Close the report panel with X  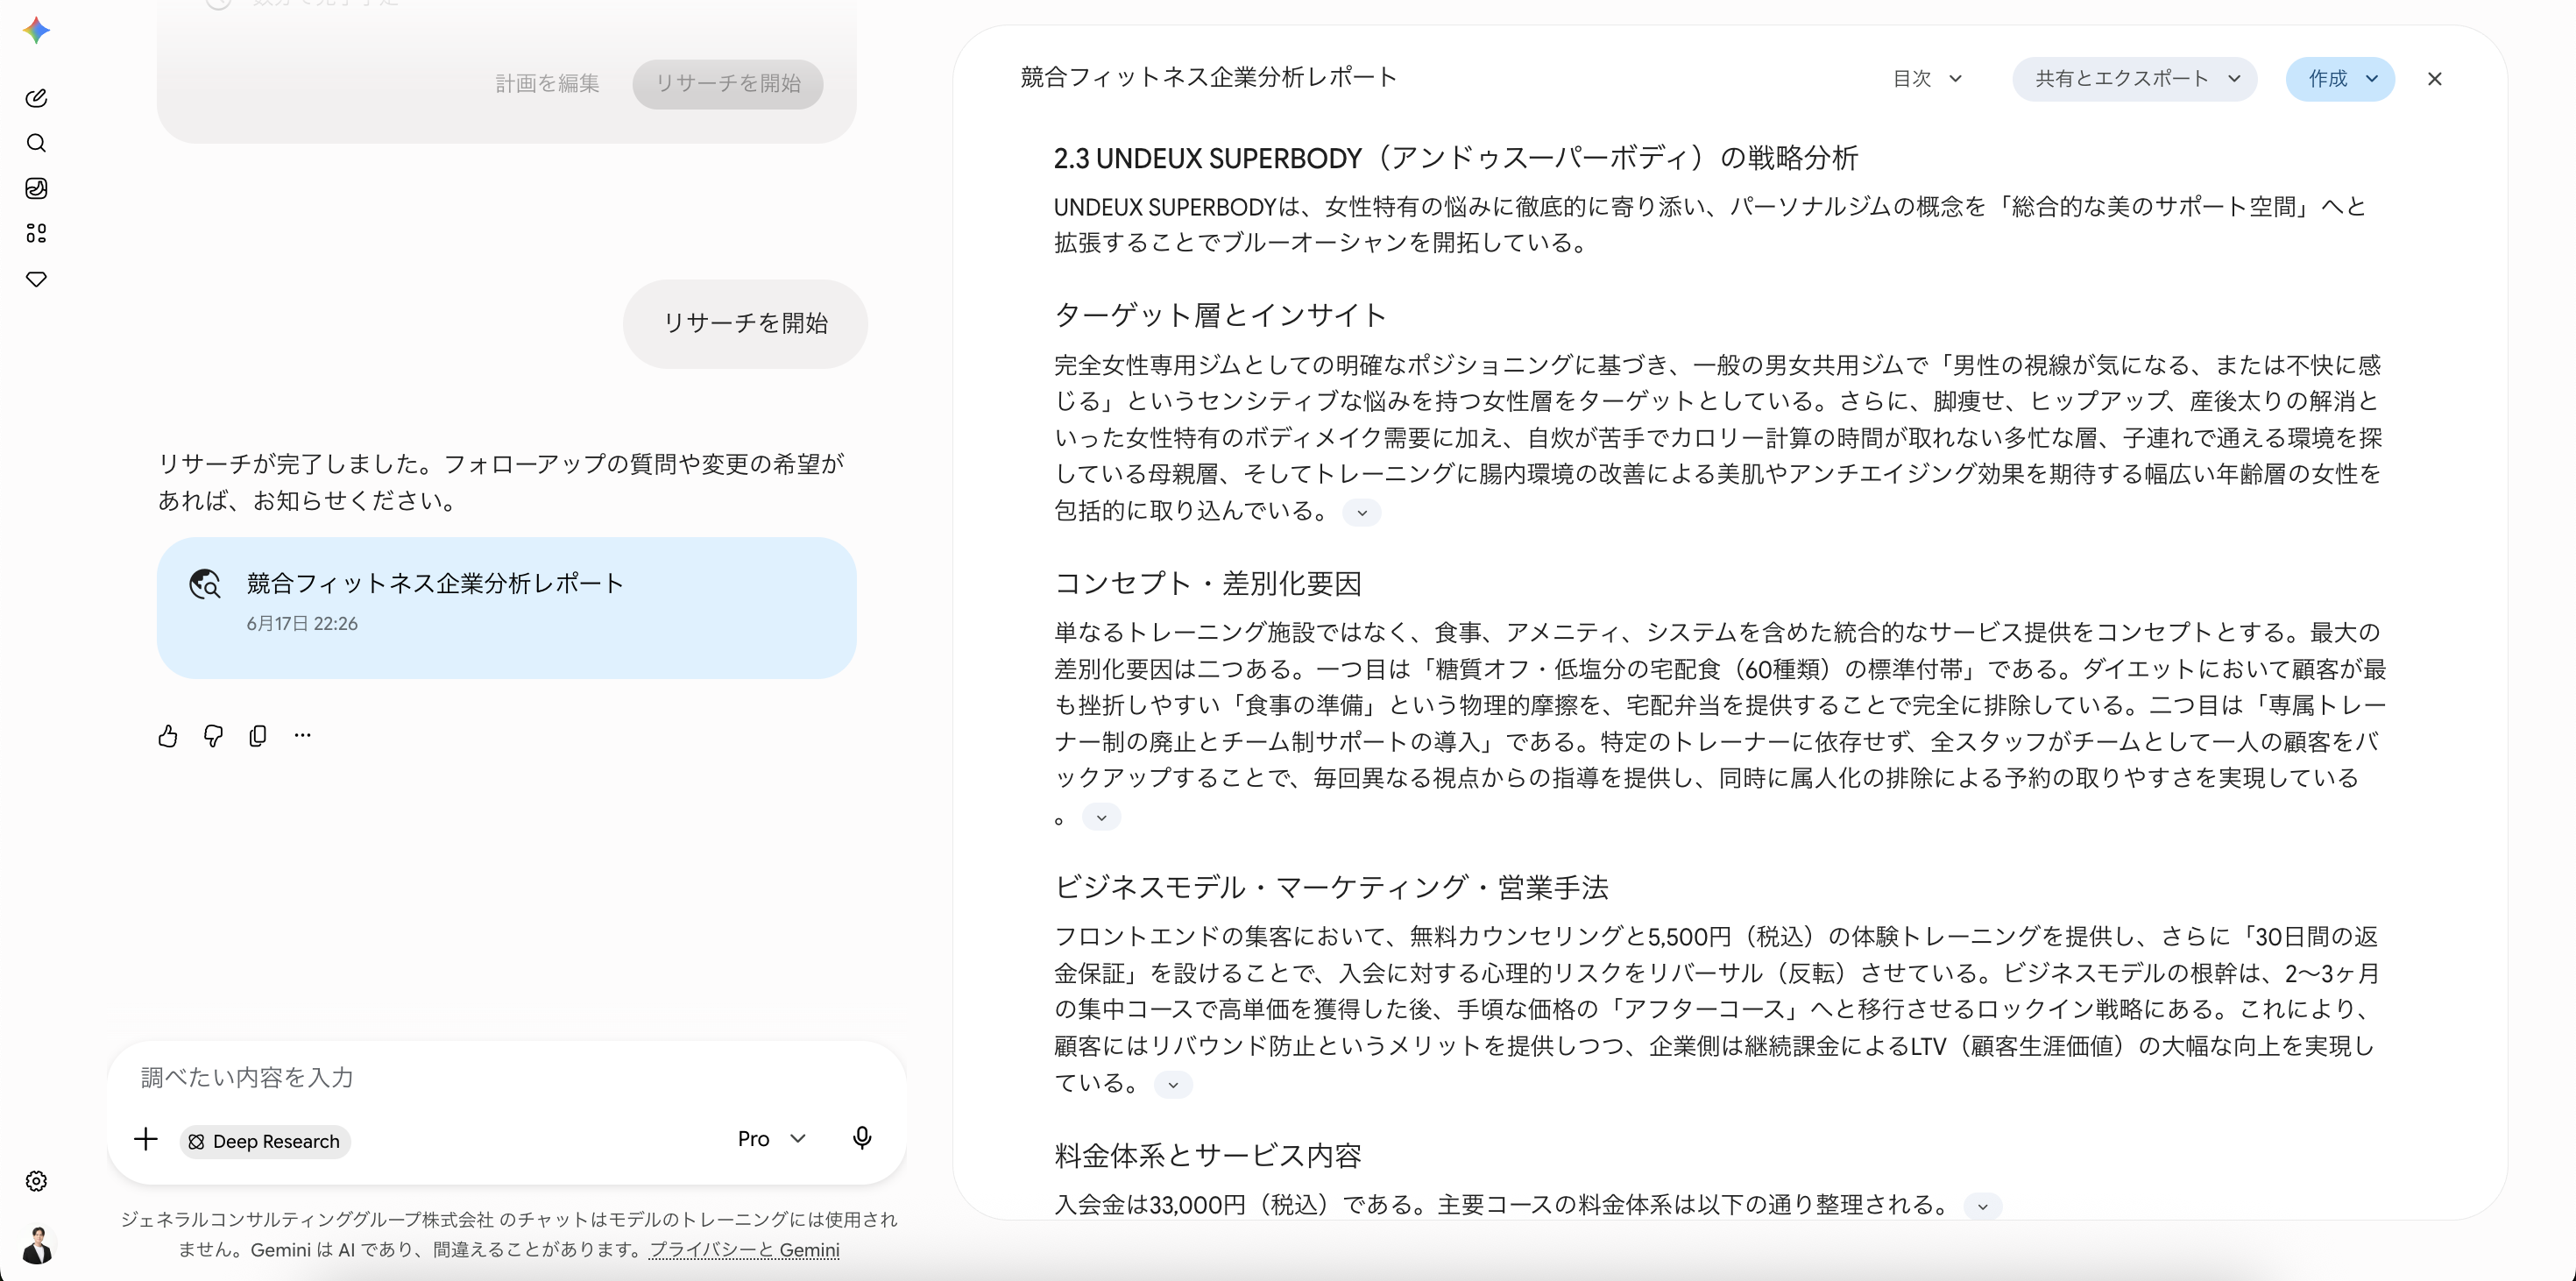[x=2435, y=79]
